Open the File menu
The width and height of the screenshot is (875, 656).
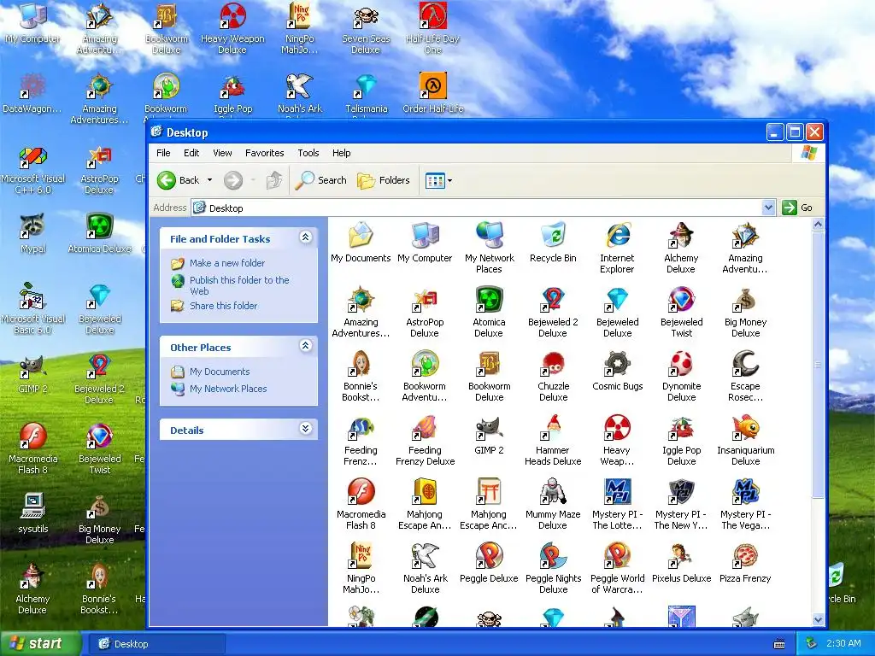163,153
